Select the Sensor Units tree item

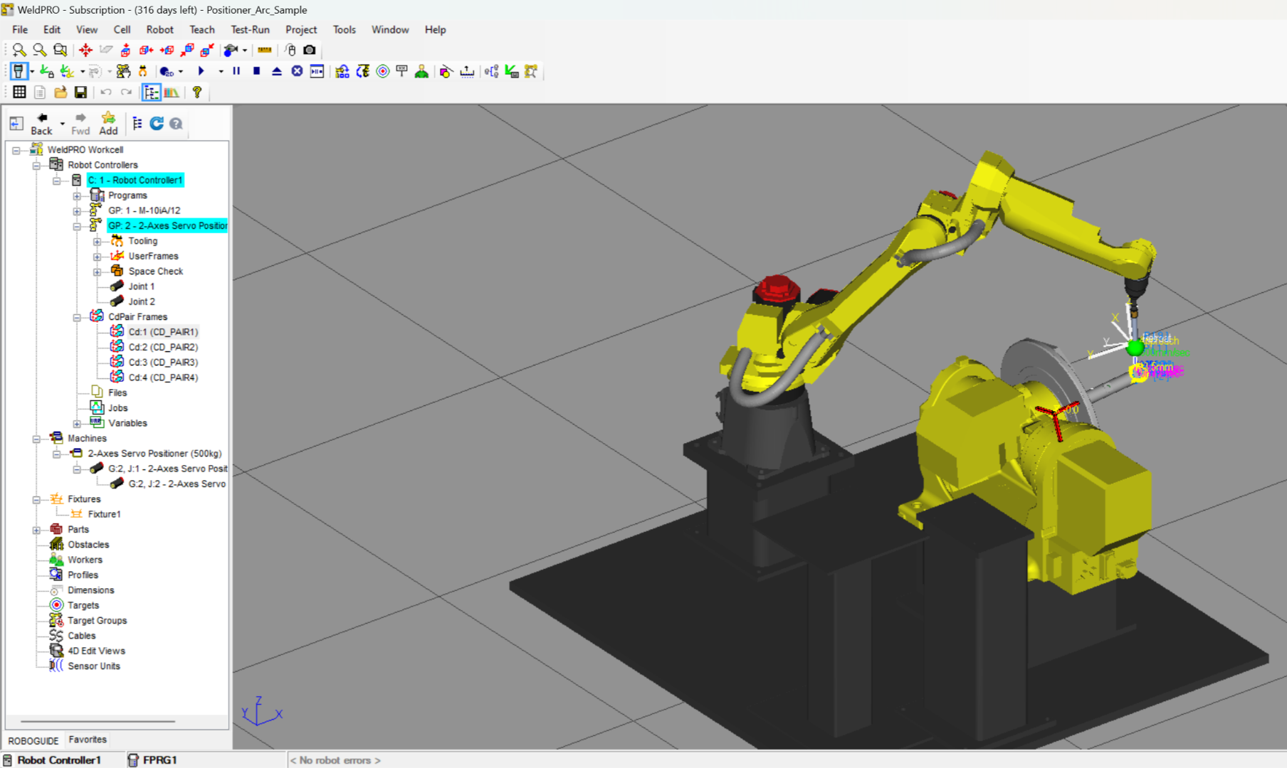pos(94,666)
